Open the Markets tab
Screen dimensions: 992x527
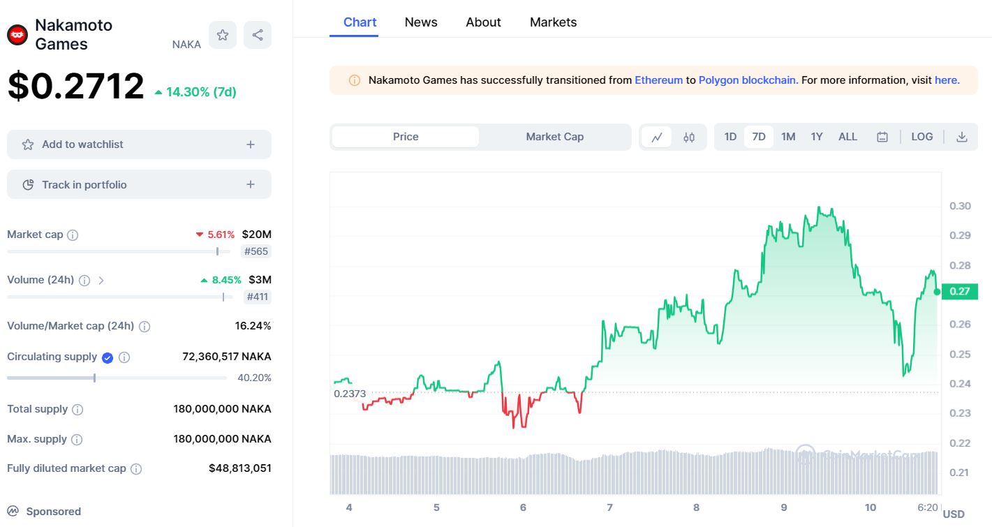554,22
